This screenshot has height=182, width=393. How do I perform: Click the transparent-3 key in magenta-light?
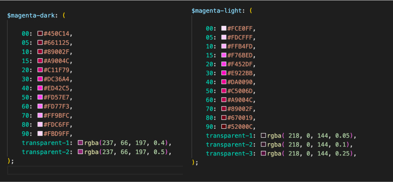coord(230,154)
